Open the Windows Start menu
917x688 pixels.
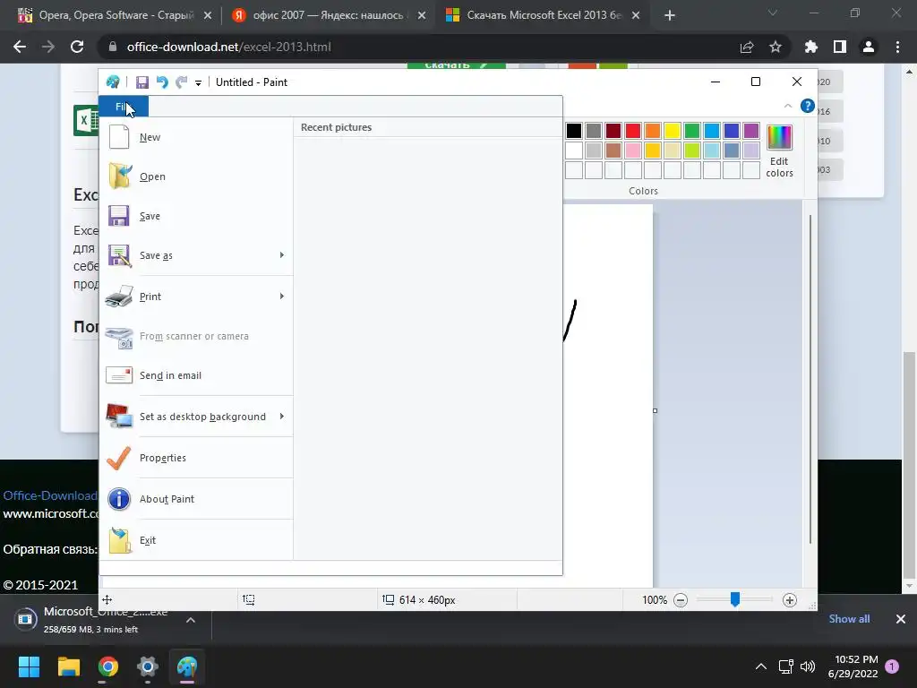[x=29, y=666]
